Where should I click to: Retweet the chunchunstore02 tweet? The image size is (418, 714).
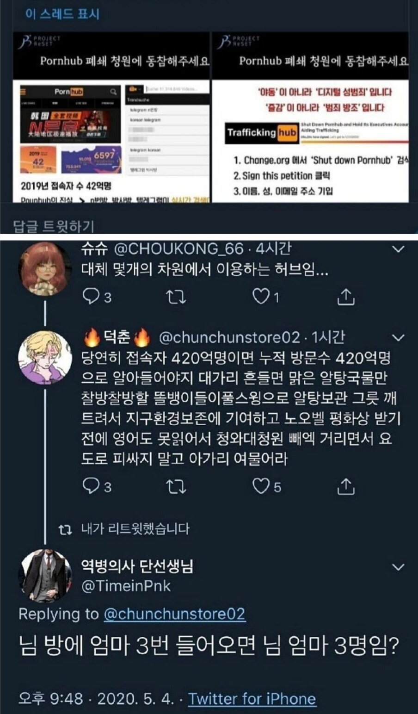pos(176,486)
